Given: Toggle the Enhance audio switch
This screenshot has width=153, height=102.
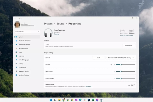Looking at the screenshot, I should [x=133, y=85].
